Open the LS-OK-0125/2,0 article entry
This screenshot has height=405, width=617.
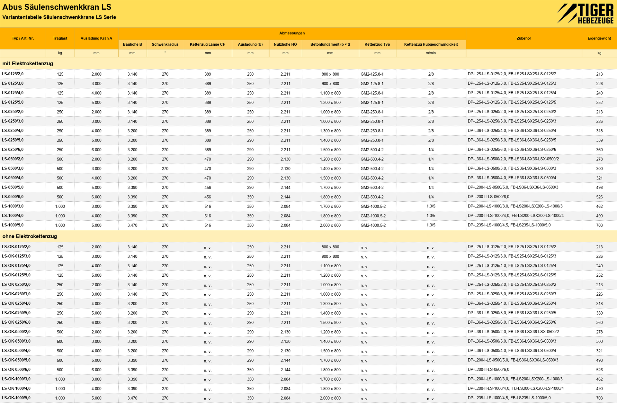(16, 247)
